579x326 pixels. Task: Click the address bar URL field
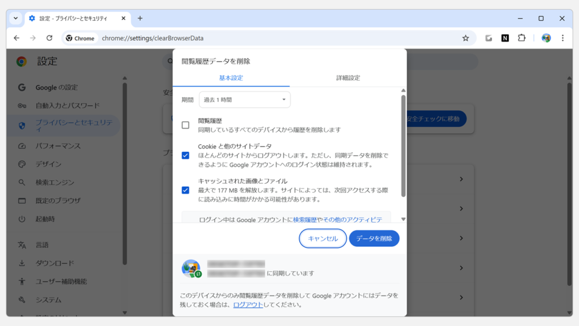click(x=271, y=38)
